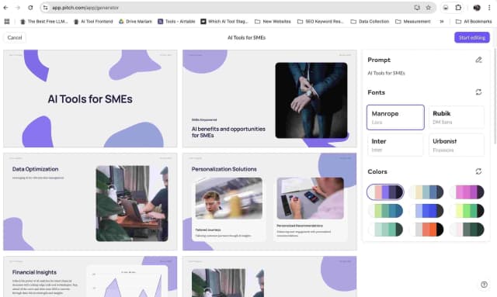Expand SEO Keyword Res bookmark folder
The width and height of the screenshot is (497, 297).
(x=321, y=22)
